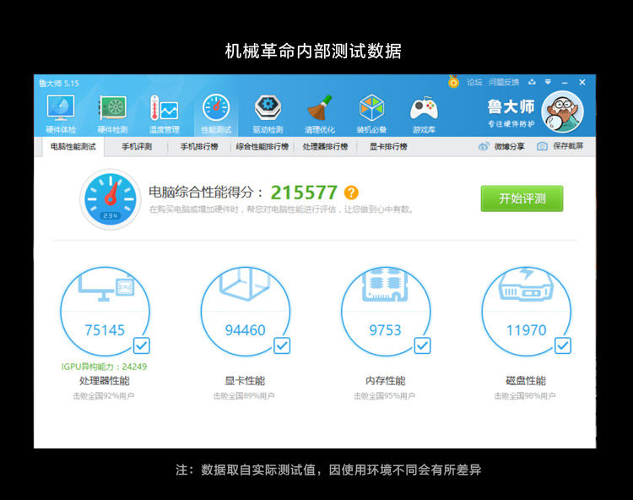Switch to 显卡排行榜 tab
Viewport: 633px width, 500px height.
coord(388,147)
